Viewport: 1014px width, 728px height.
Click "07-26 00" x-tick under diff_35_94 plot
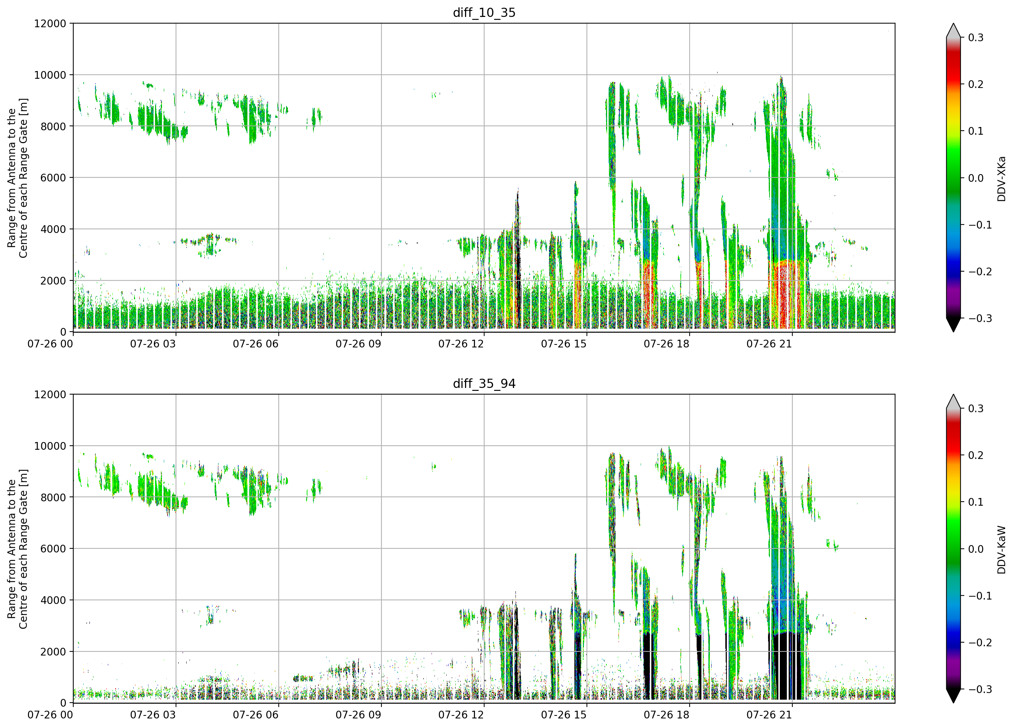point(50,715)
